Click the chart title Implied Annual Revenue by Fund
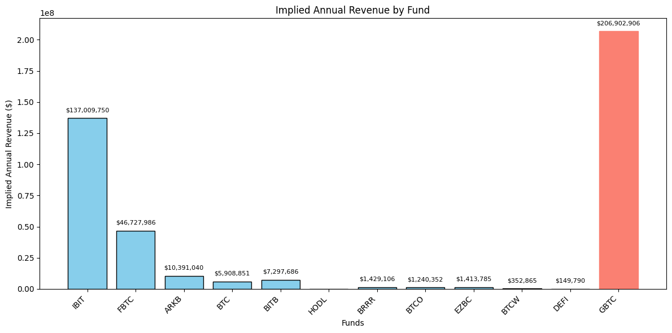672x333 pixels. pyautogui.click(x=352, y=10)
